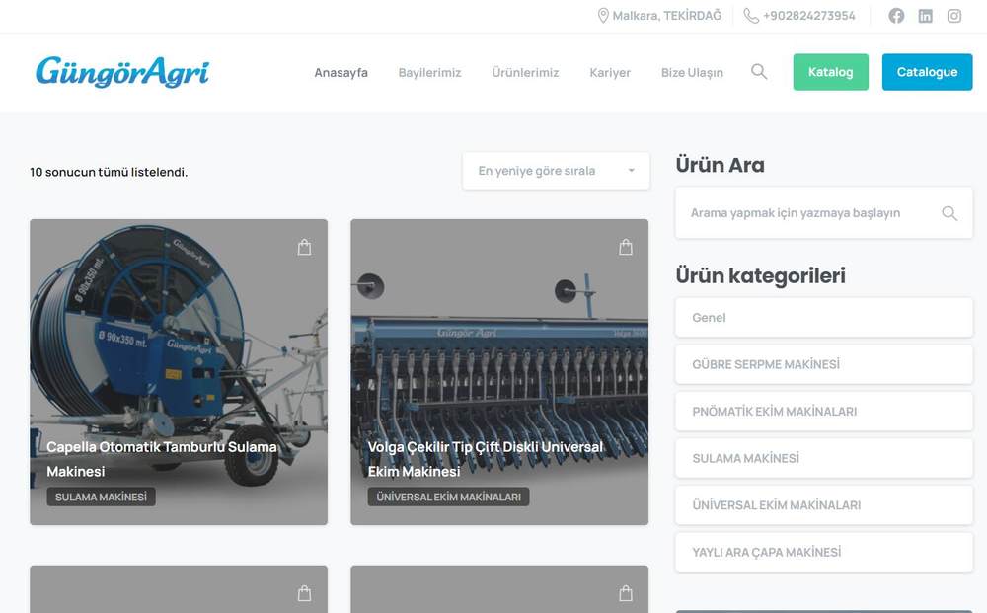Click the ÜNİVERSAL EKİM MAKİNALARI tag on Volga card
This screenshot has height=613, width=987.
pyautogui.click(x=449, y=498)
